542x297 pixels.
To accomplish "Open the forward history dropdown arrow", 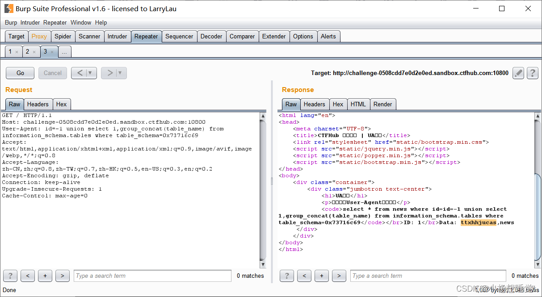I will 121,73.
